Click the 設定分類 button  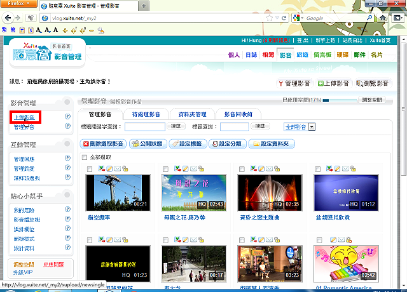click(x=228, y=144)
